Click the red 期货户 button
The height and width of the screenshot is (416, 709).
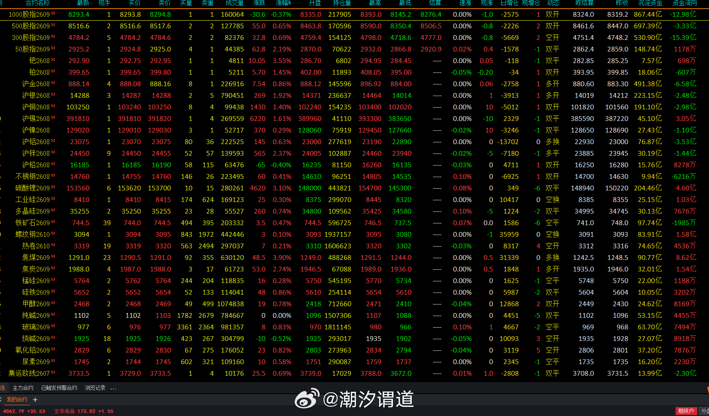[x=686, y=411]
